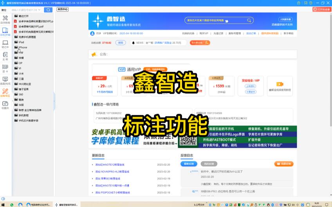Click the Windows Start button on taskbar
This screenshot has width=332, height=207.
(3, 204)
